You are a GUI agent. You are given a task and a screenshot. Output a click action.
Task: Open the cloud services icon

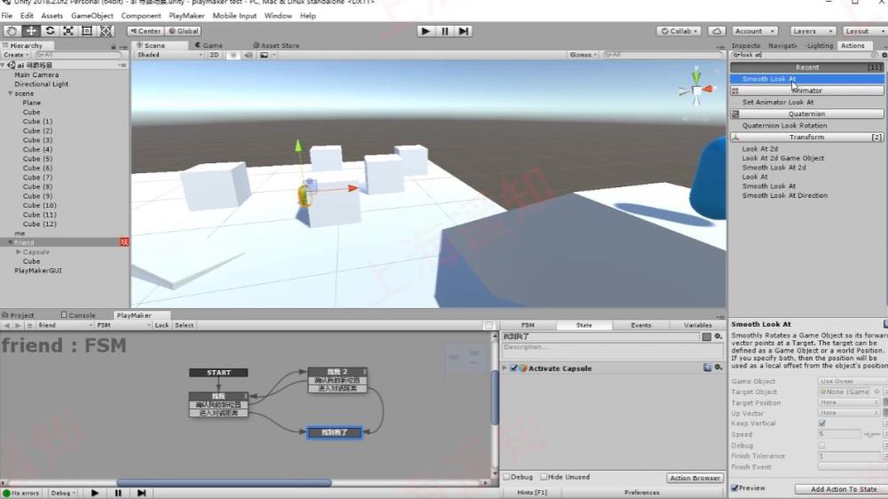pyautogui.click(x=717, y=31)
